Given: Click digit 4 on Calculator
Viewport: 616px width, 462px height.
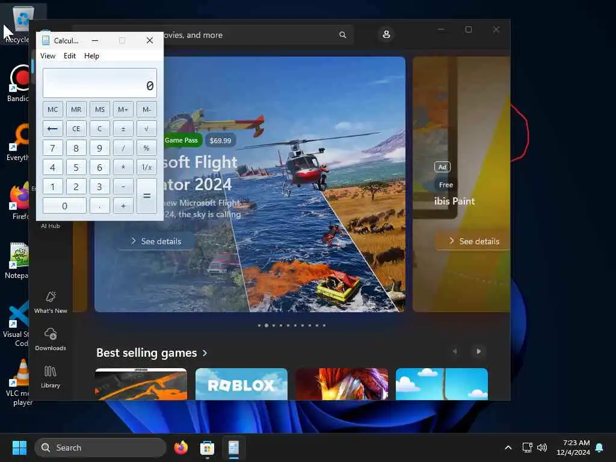Looking at the screenshot, I should (x=53, y=167).
